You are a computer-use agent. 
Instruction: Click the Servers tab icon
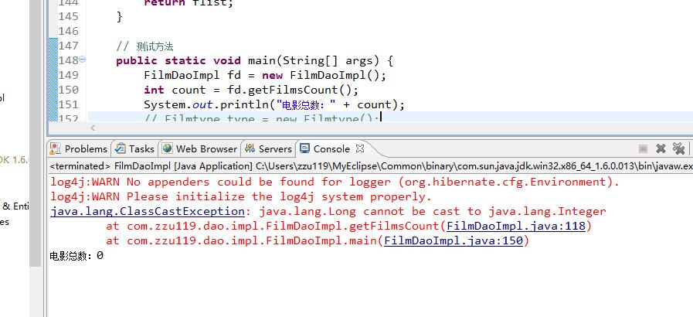click(x=250, y=148)
